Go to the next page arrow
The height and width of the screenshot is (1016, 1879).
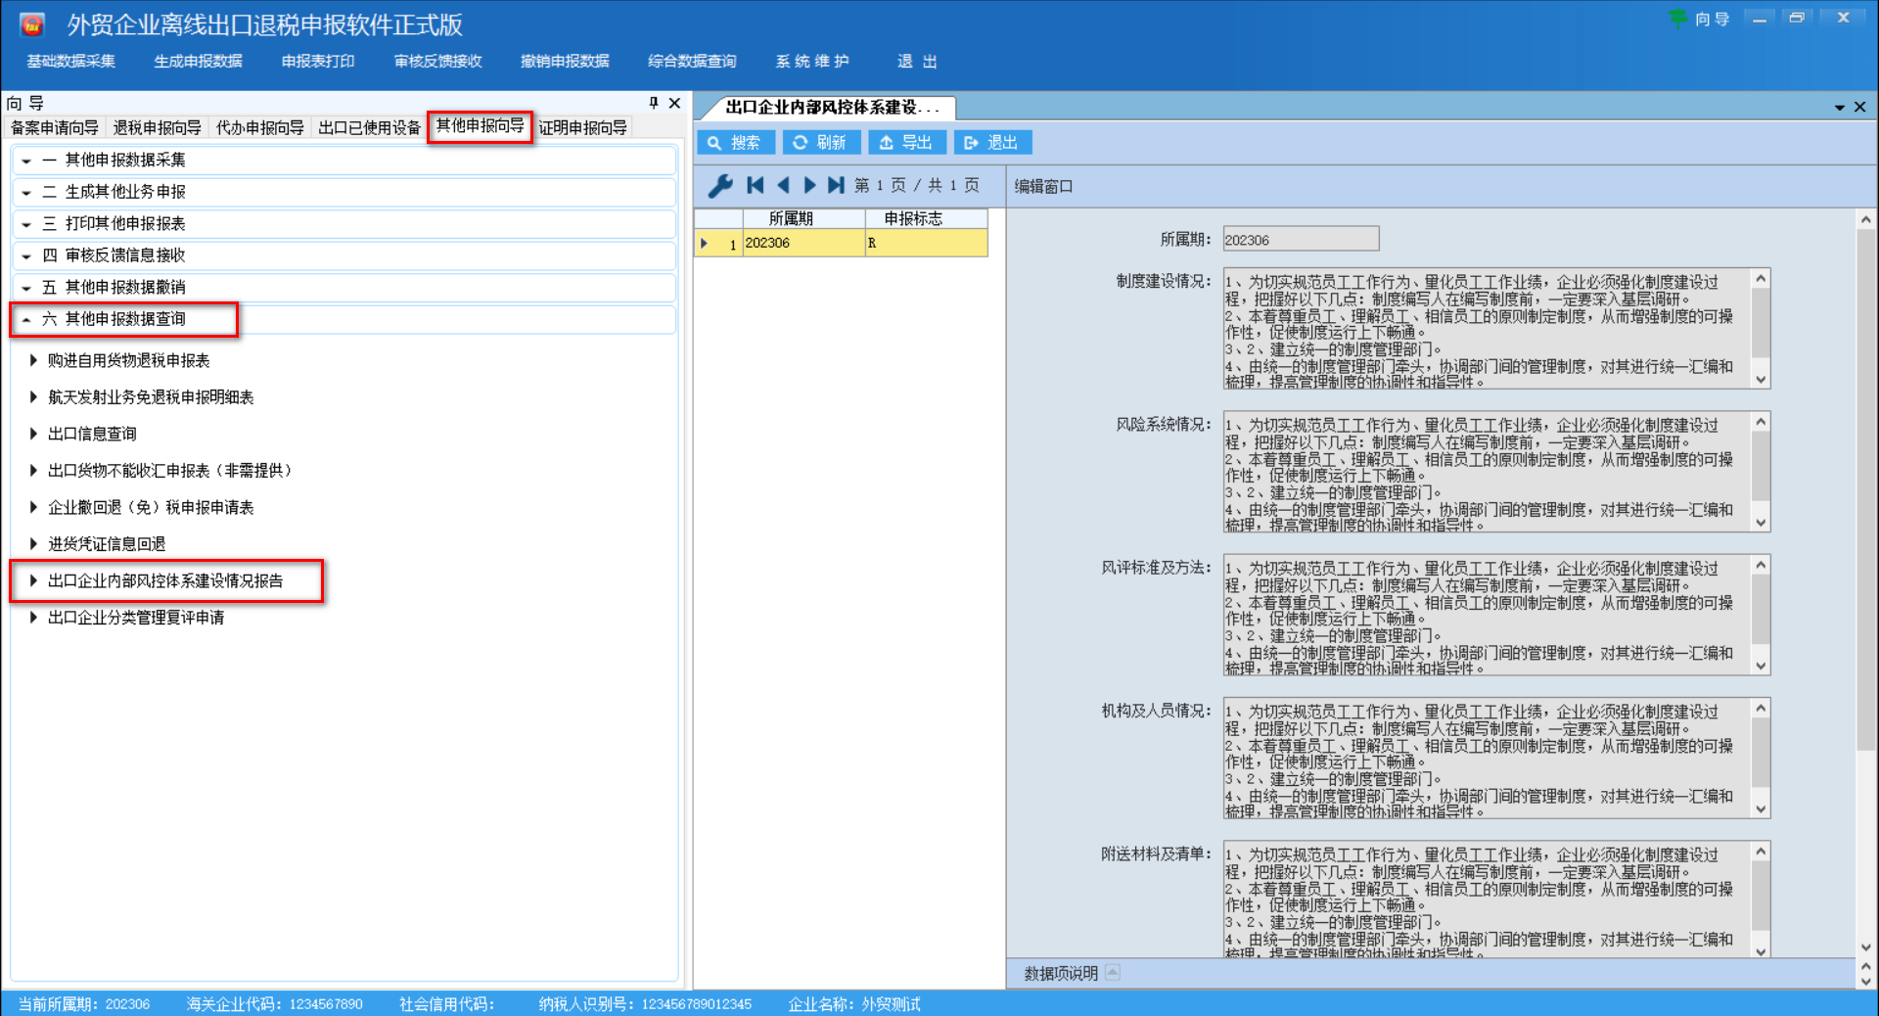pos(809,186)
